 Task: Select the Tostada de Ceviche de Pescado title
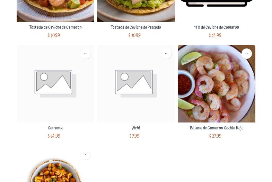point(136,27)
